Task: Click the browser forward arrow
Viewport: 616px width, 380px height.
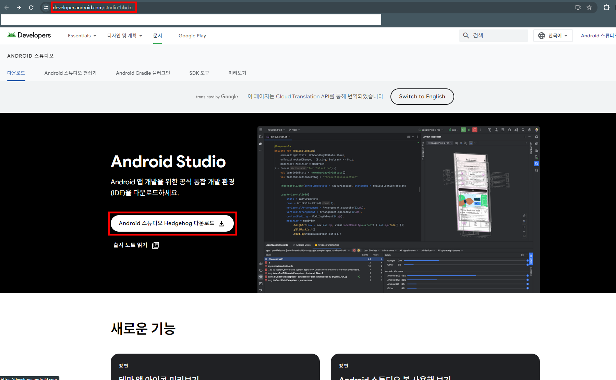Action: tap(19, 7)
